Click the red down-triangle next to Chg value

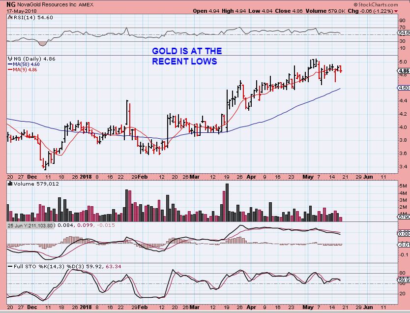click(x=396, y=11)
